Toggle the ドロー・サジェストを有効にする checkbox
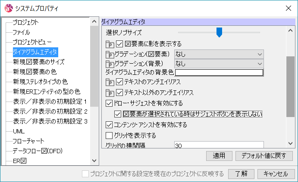Screen dimensions: 298x182 pyautogui.click(x=109, y=103)
